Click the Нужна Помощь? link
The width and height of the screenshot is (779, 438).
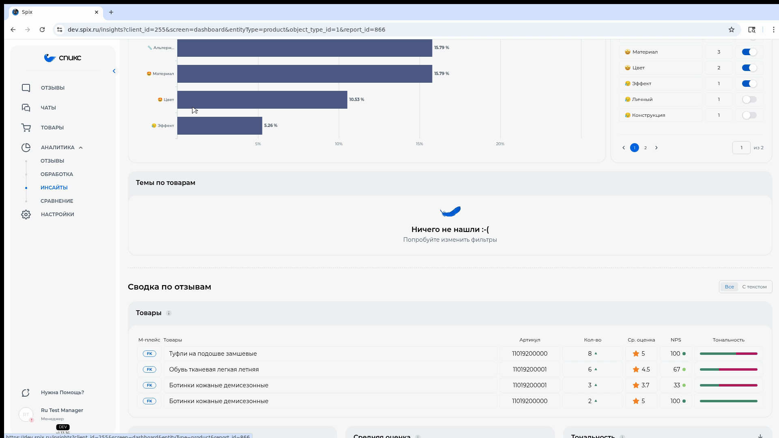click(62, 393)
